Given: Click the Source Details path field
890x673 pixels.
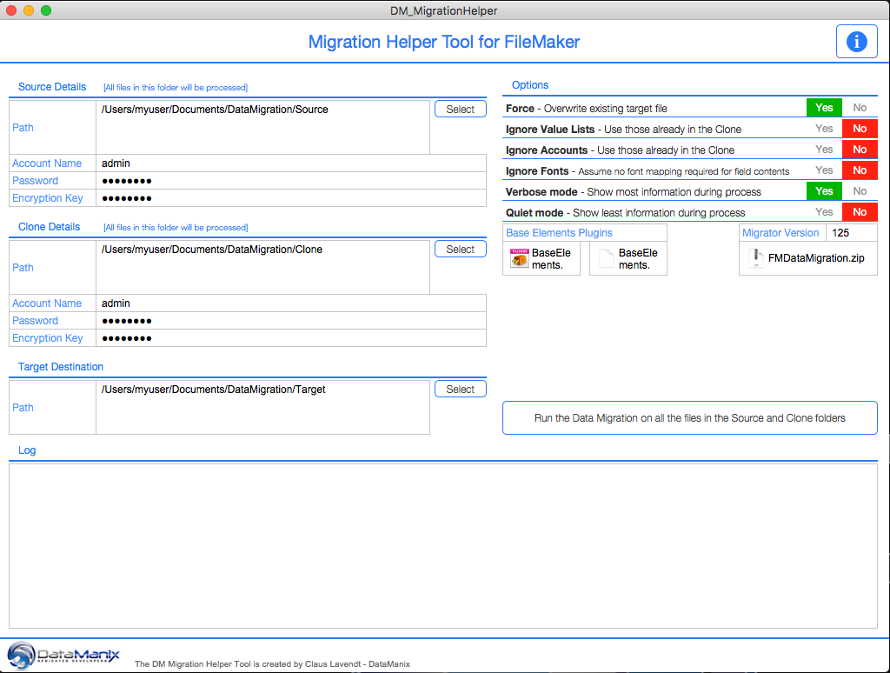Looking at the screenshot, I should pyautogui.click(x=262, y=127).
